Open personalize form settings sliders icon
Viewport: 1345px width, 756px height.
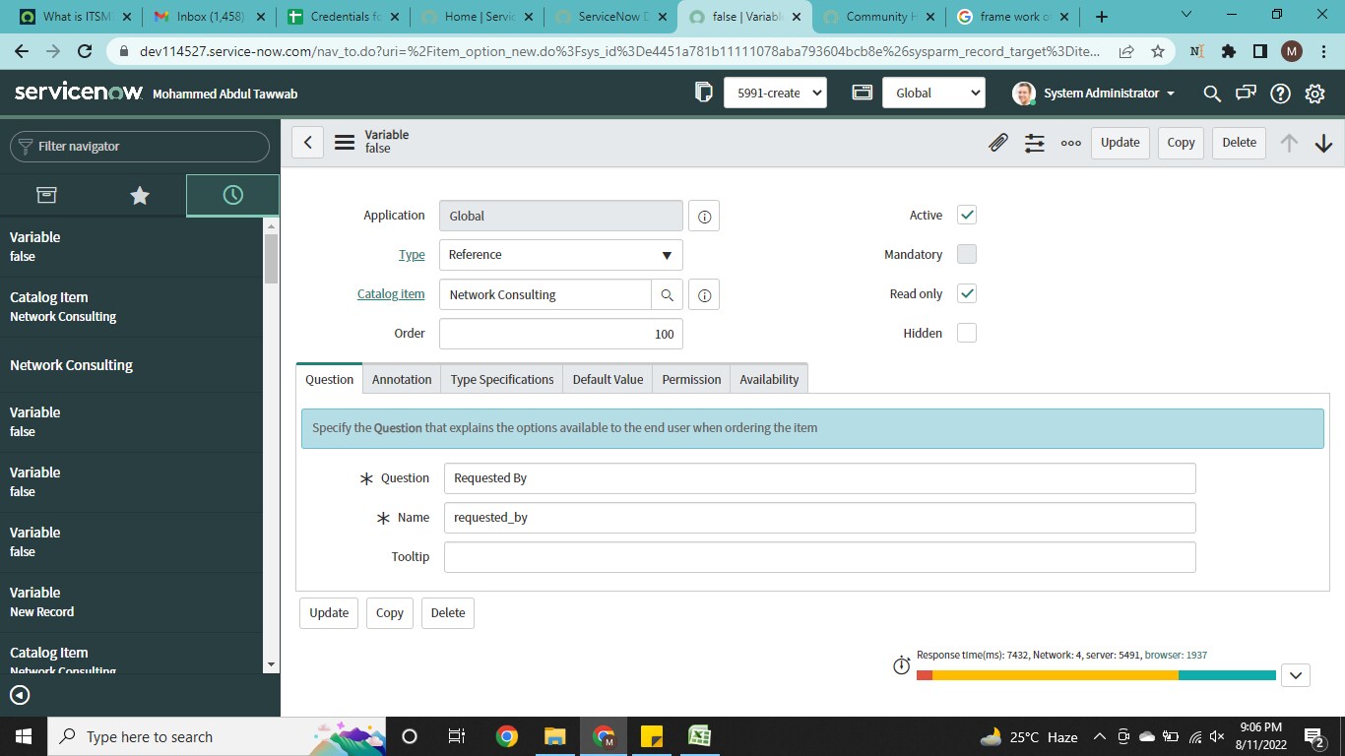(x=1035, y=143)
